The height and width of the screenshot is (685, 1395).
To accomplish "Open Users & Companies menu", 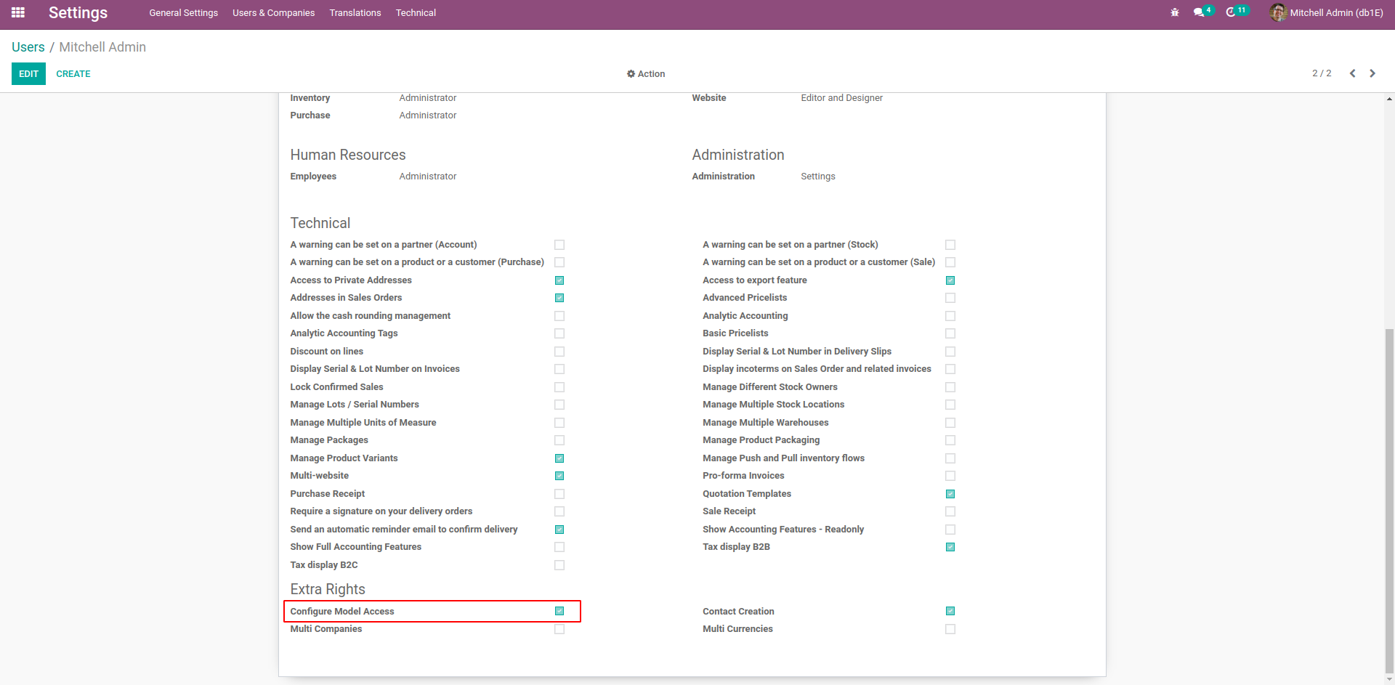I will point(274,13).
